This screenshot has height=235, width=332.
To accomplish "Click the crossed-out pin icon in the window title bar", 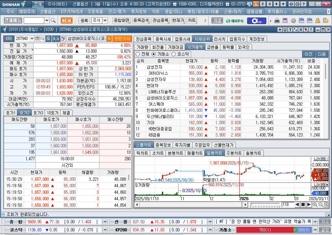I will 306,30.
